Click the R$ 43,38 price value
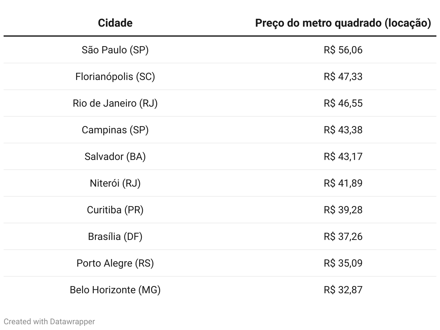This screenshot has width=440, height=330. tap(343, 130)
